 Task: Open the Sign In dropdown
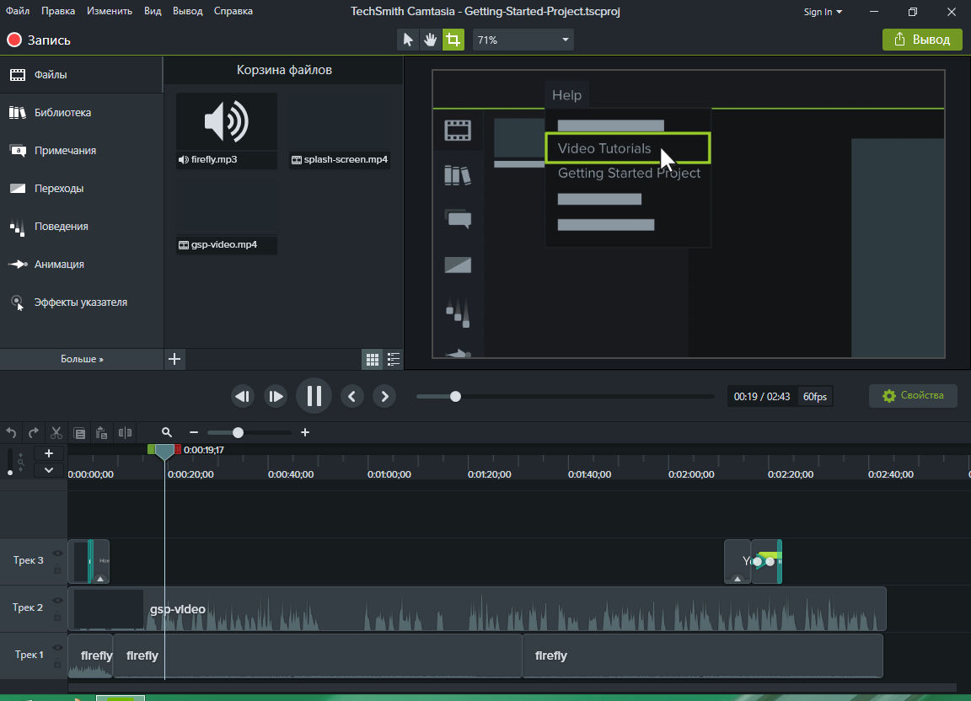click(x=822, y=11)
